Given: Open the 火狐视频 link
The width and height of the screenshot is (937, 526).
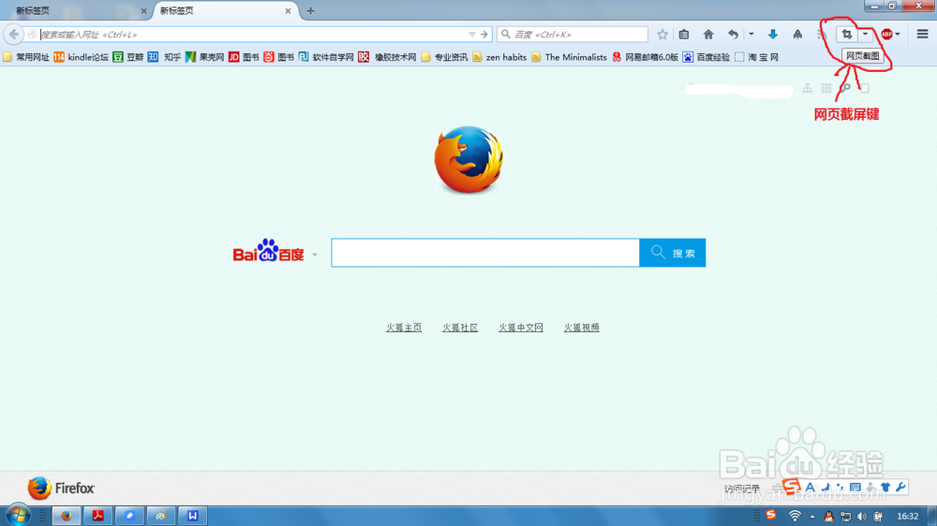Looking at the screenshot, I should (x=582, y=328).
